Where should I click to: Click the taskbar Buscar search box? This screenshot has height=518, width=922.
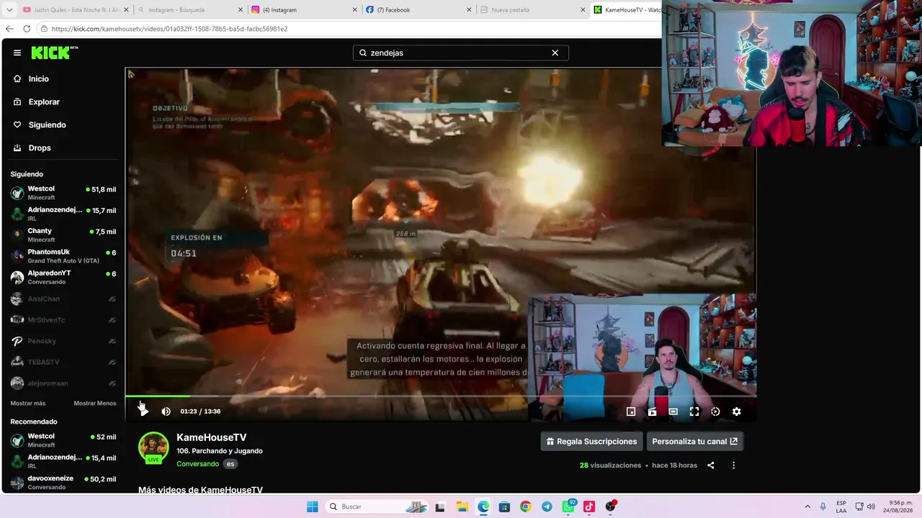click(377, 506)
